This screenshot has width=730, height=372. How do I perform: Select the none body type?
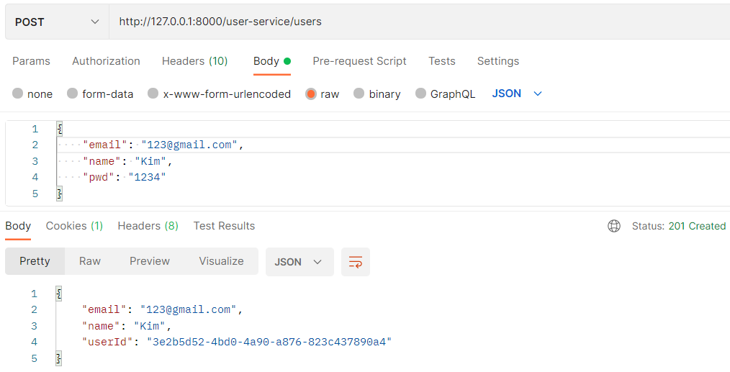coord(18,94)
